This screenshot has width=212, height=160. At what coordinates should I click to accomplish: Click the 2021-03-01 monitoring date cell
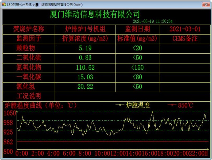click(185, 29)
